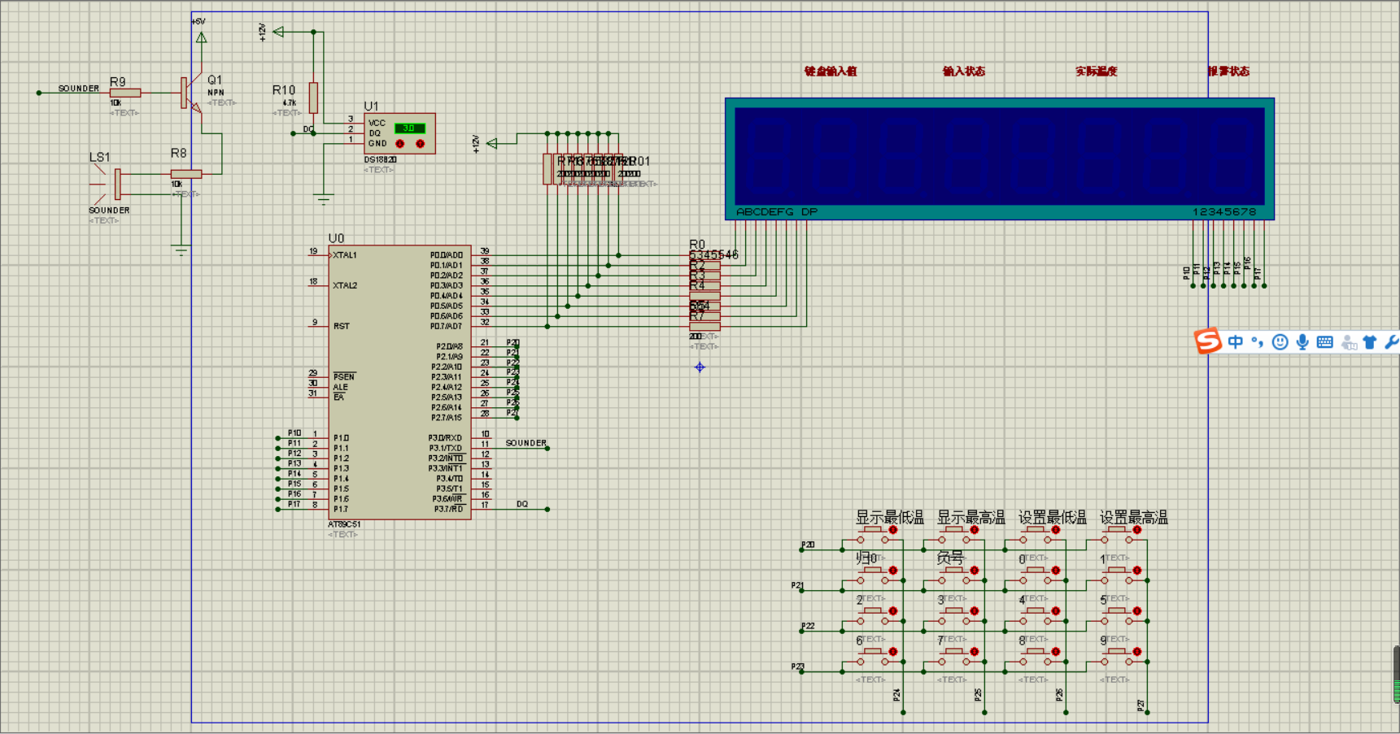Toggle latch dot of 显示最低温 button
This screenshot has width=1400, height=734.
coord(893,530)
